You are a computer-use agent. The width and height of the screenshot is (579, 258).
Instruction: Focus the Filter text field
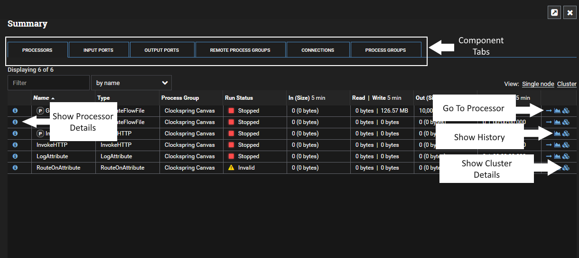coord(48,83)
